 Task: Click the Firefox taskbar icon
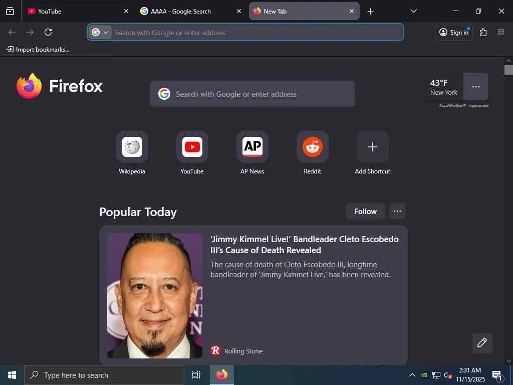coord(222,375)
